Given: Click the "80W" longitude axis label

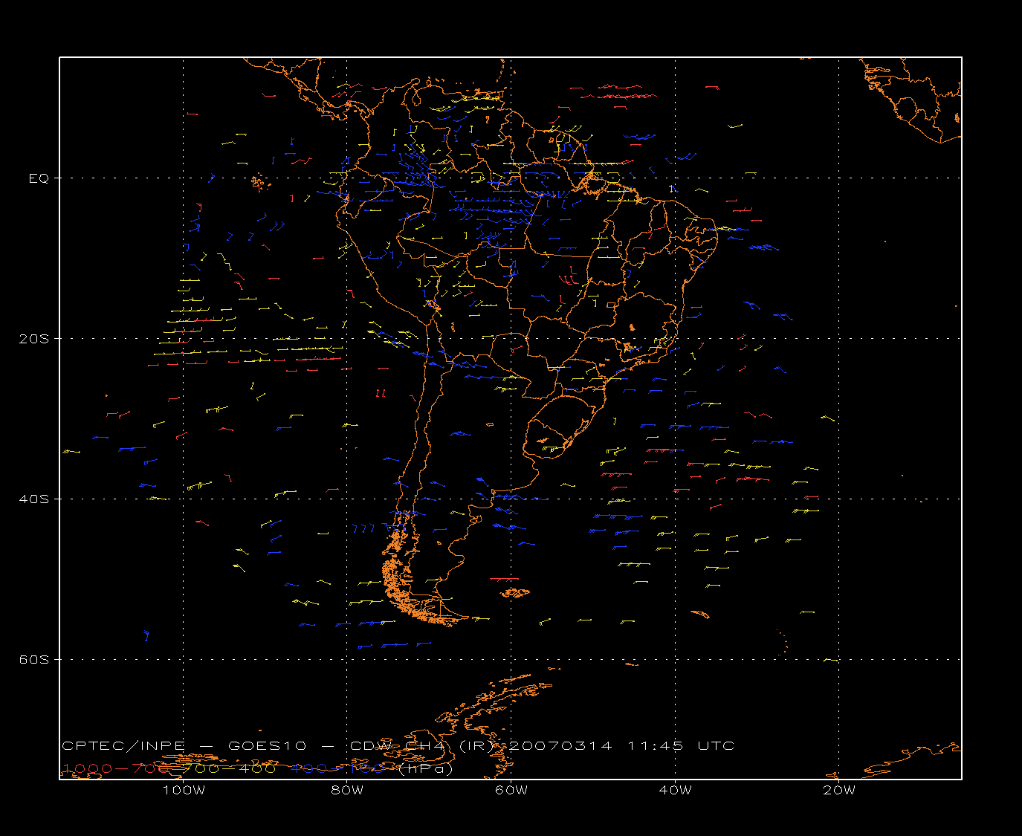Looking at the screenshot, I should (347, 790).
